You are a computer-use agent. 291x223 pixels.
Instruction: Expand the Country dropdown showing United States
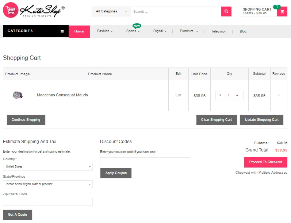(47, 167)
